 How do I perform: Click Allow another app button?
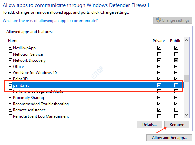pos(169,138)
